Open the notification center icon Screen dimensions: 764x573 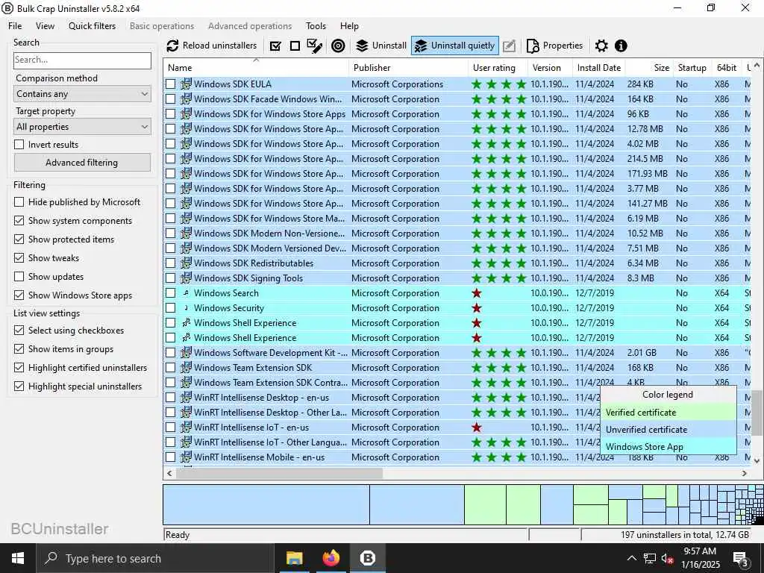pyautogui.click(x=740, y=558)
